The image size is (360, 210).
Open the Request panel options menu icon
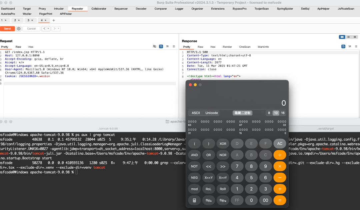(174, 46)
